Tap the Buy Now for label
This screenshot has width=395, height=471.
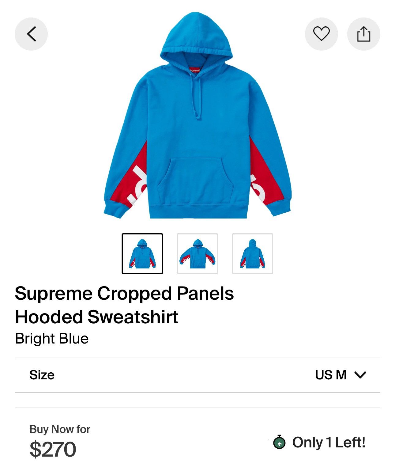(60, 429)
